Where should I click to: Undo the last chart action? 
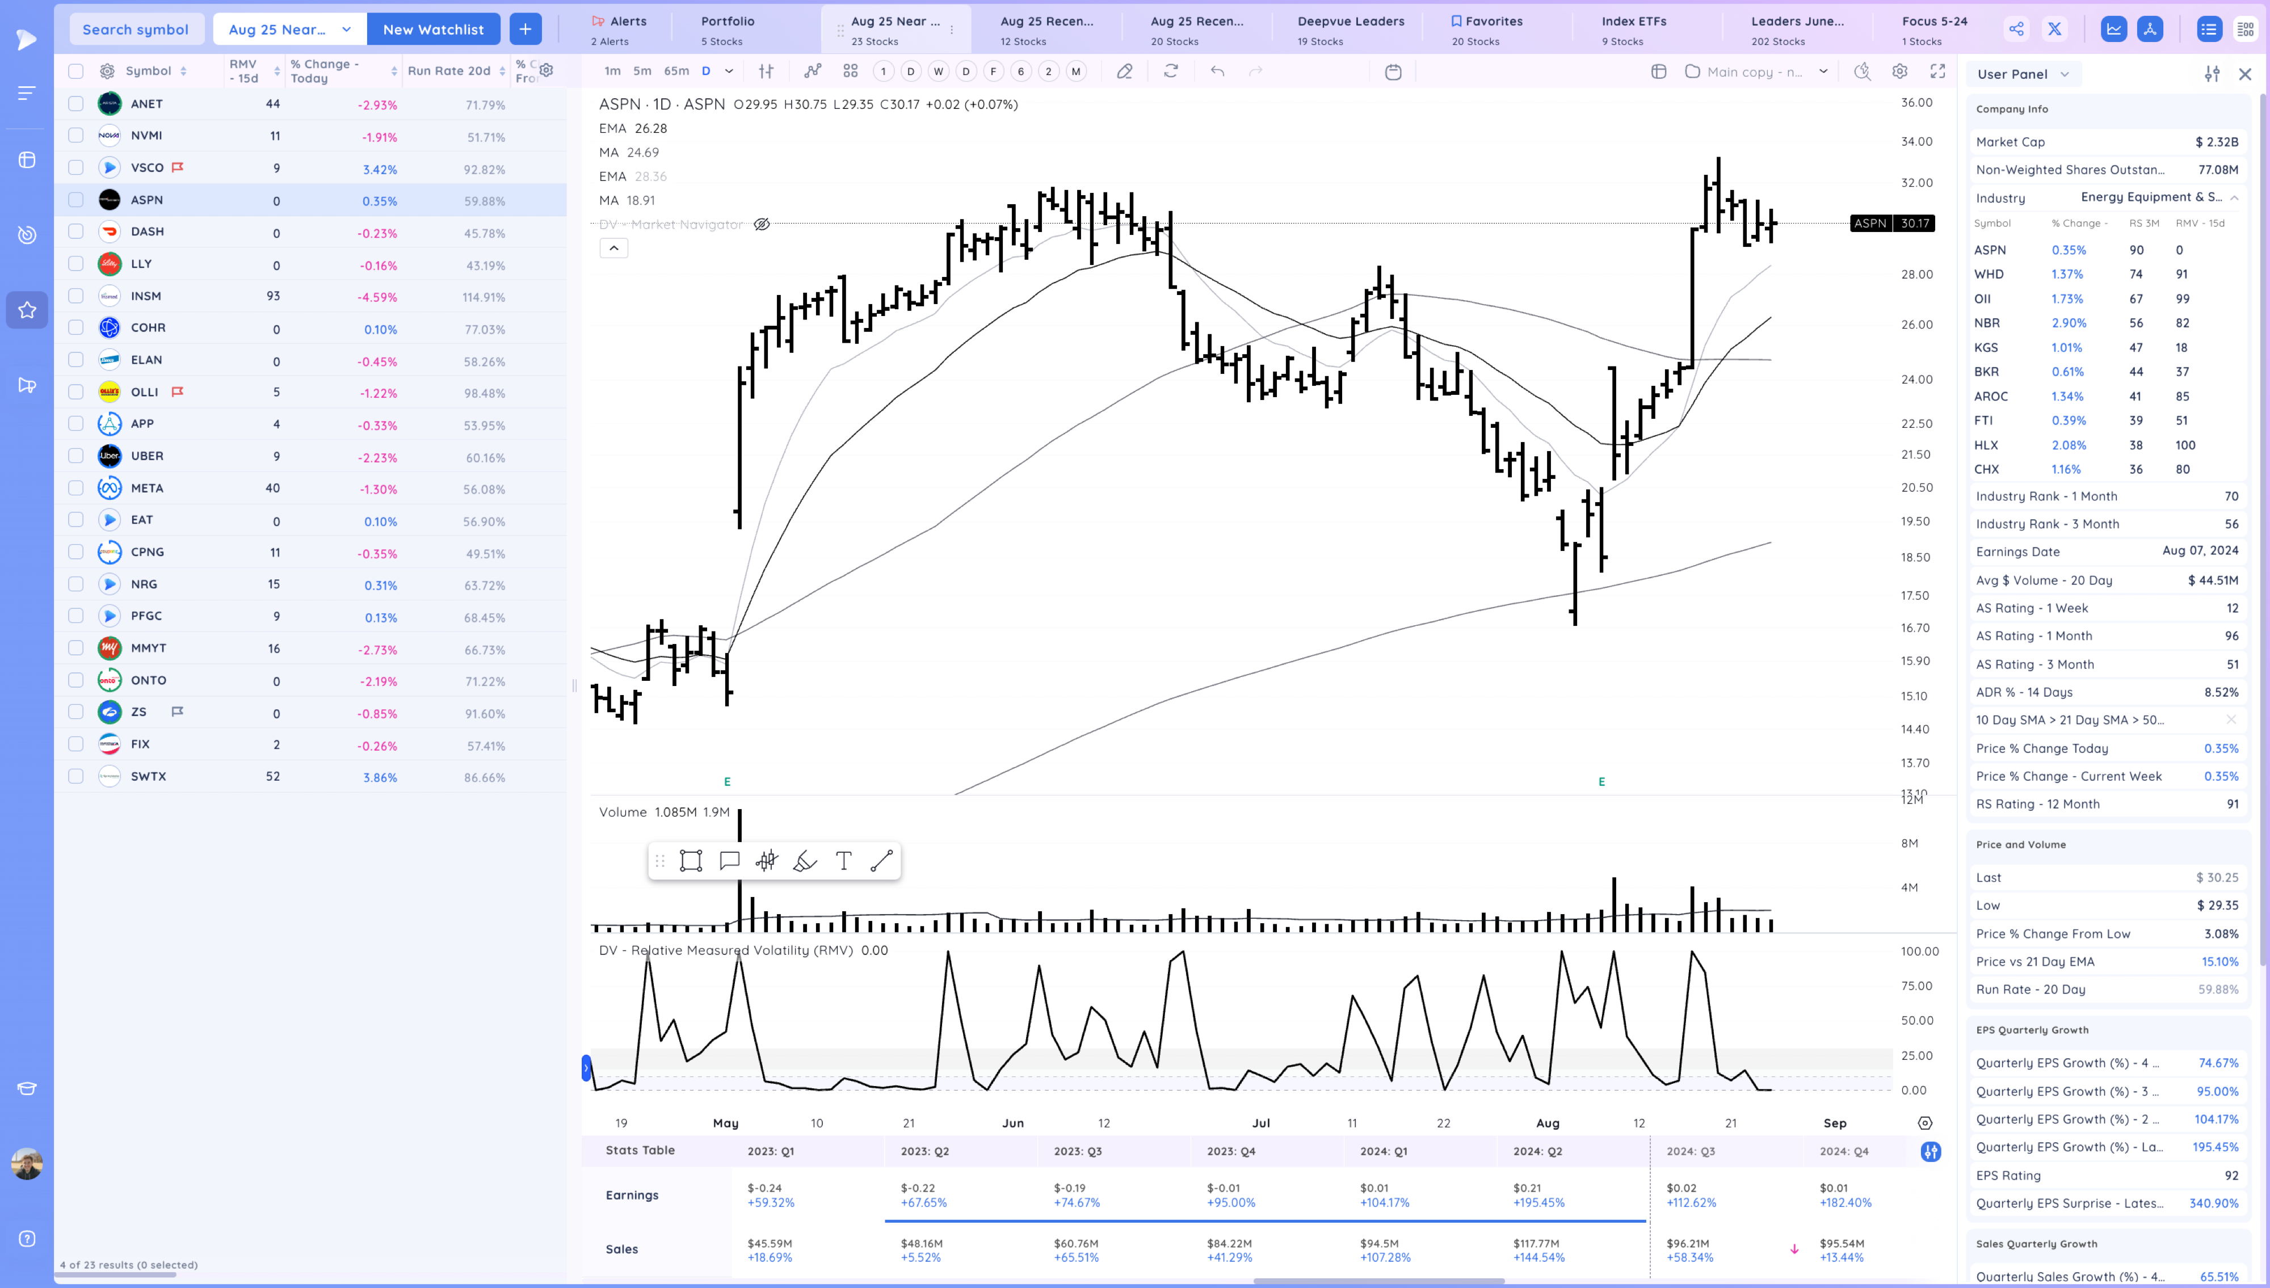pyautogui.click(x=1217, y=71)
